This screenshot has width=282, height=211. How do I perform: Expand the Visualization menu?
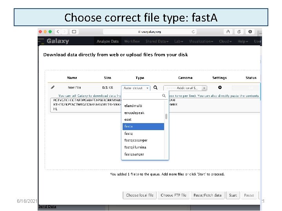tap(201, 41)
